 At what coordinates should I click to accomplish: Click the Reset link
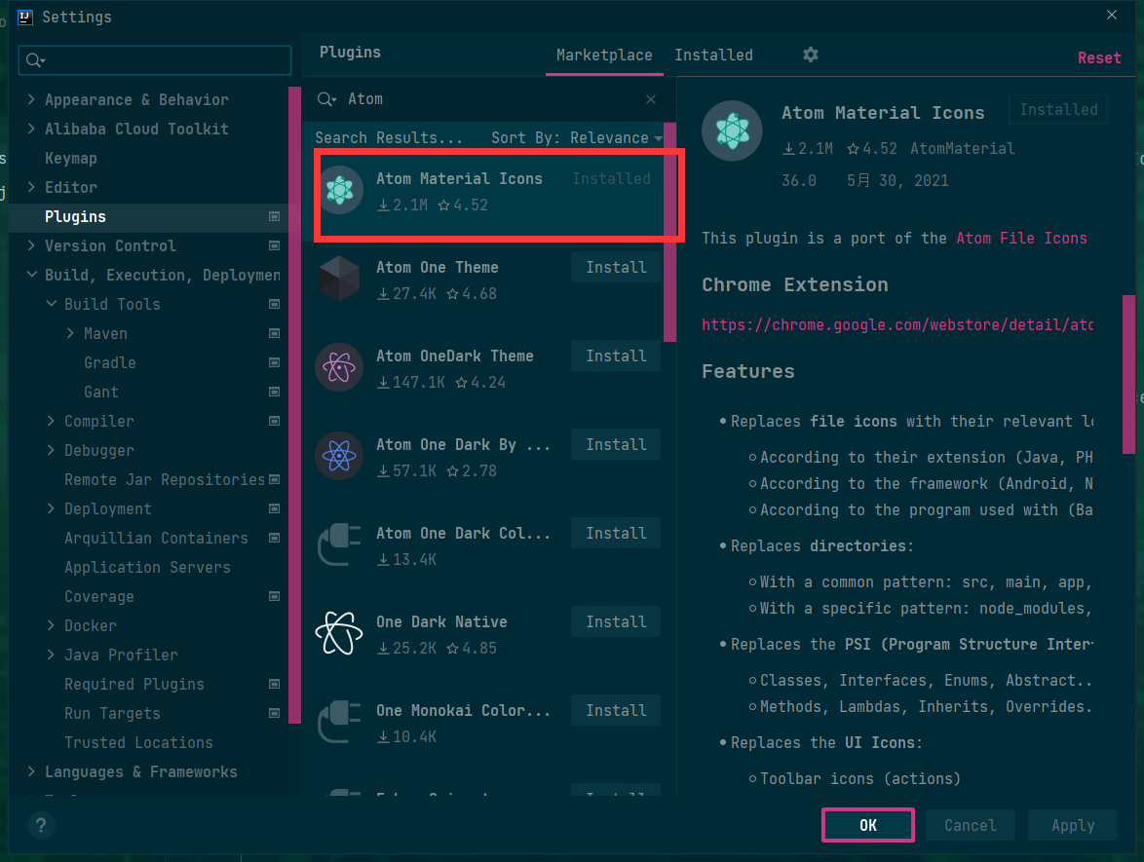(1099, 57)
